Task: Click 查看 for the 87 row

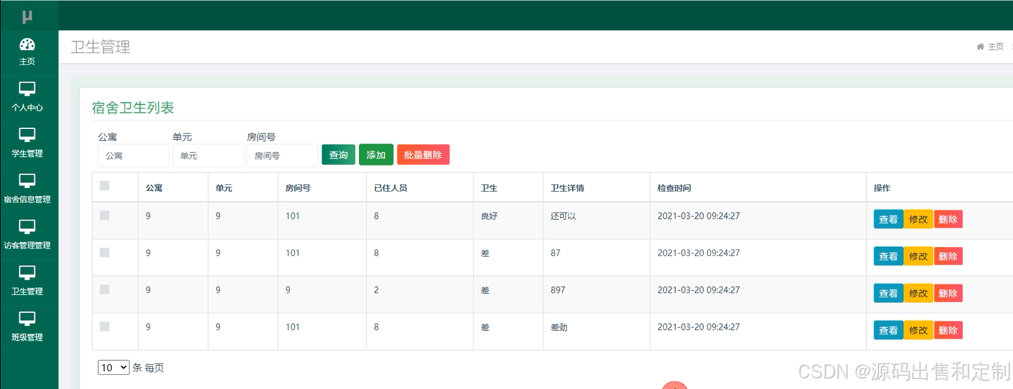Action: tap(888, 257)
